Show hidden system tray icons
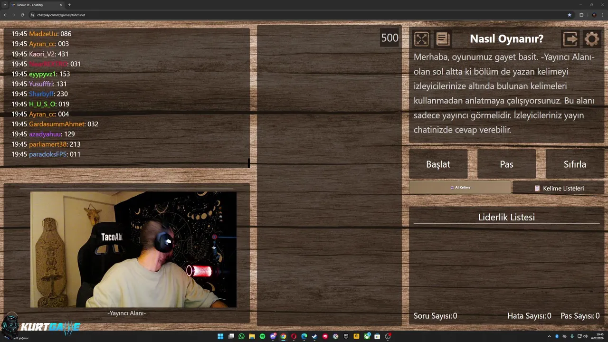The image size is (608, 342). coord(549,336)
